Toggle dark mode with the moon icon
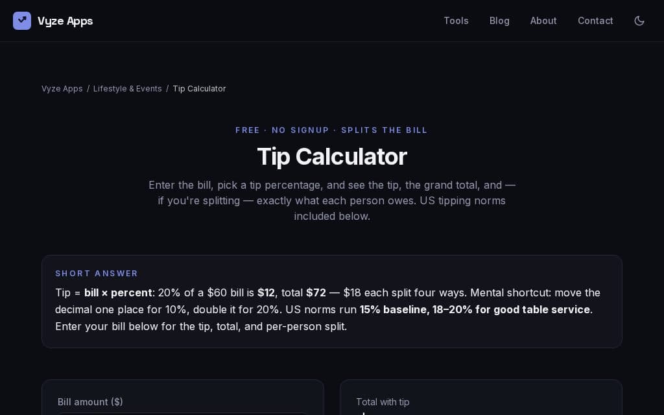The height and width of the screenshot is (415, 664). (639, 21)
